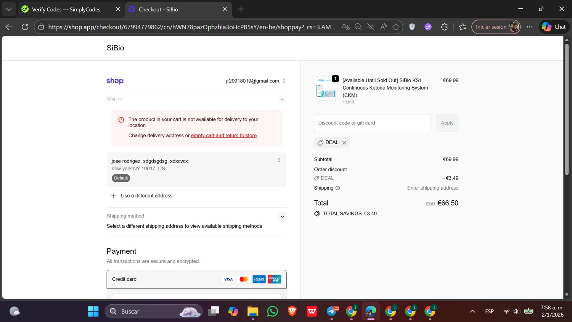Open volume control speaker icon
572x322 pixels.
[x=516, y=311]
